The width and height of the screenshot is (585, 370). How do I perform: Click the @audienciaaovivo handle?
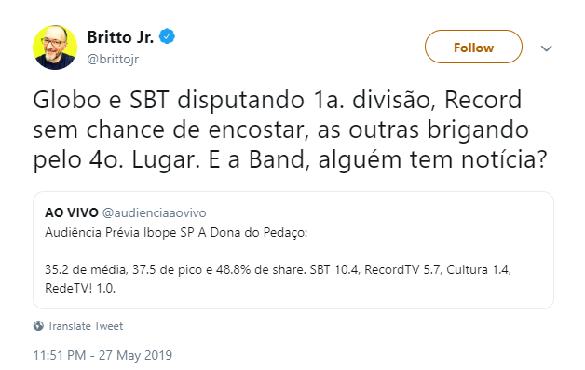tap(154, 212)
